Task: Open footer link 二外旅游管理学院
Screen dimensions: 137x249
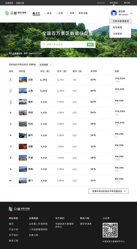Action: pyautogui.click(x=38, y=230)
